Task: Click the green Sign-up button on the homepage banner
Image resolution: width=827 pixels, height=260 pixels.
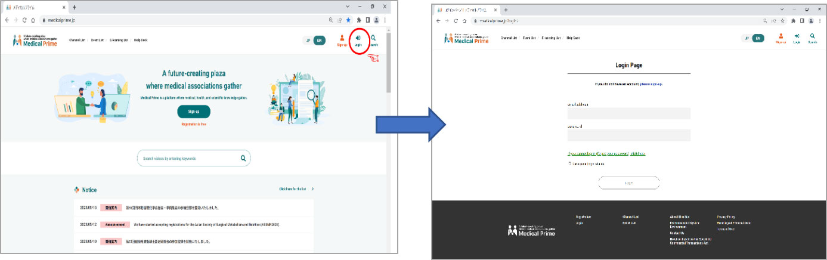Action: [194, 112]
